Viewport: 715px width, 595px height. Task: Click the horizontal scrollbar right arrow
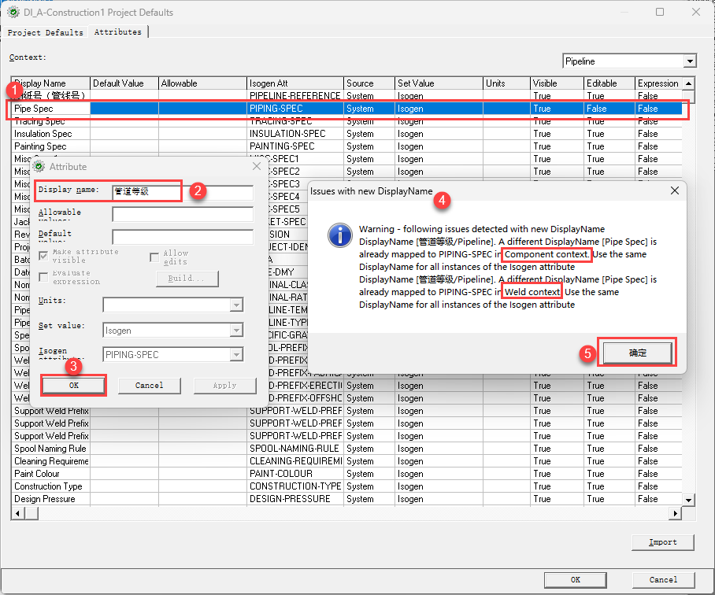tap(676, 513)
